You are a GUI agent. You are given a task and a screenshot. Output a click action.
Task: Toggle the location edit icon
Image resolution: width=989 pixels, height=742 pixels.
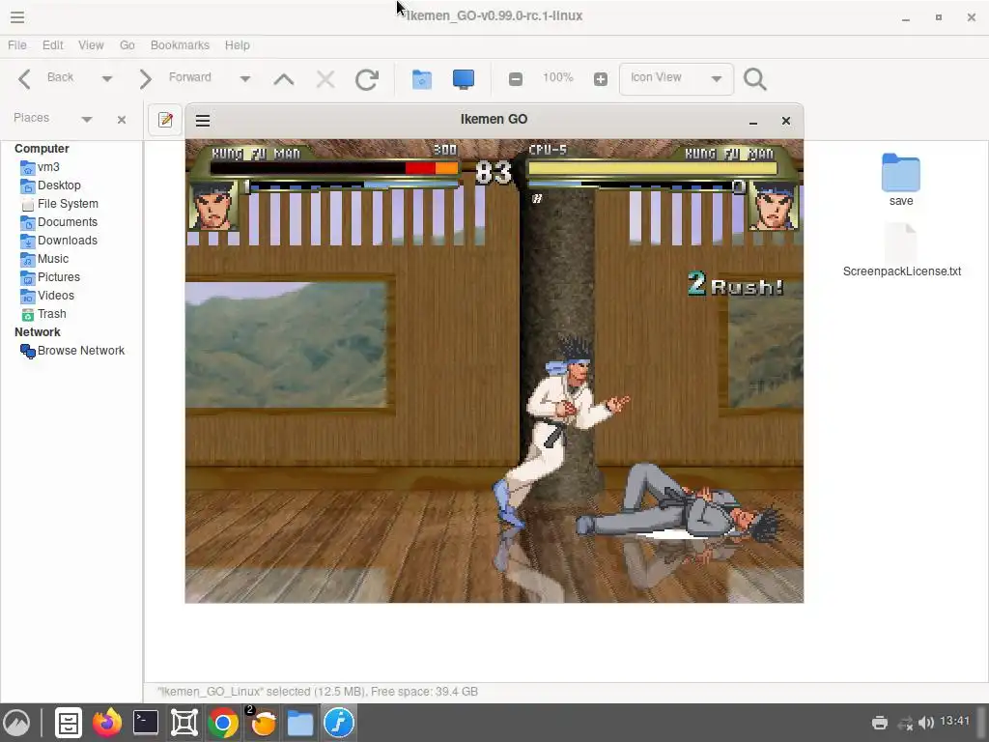point(165,119)
